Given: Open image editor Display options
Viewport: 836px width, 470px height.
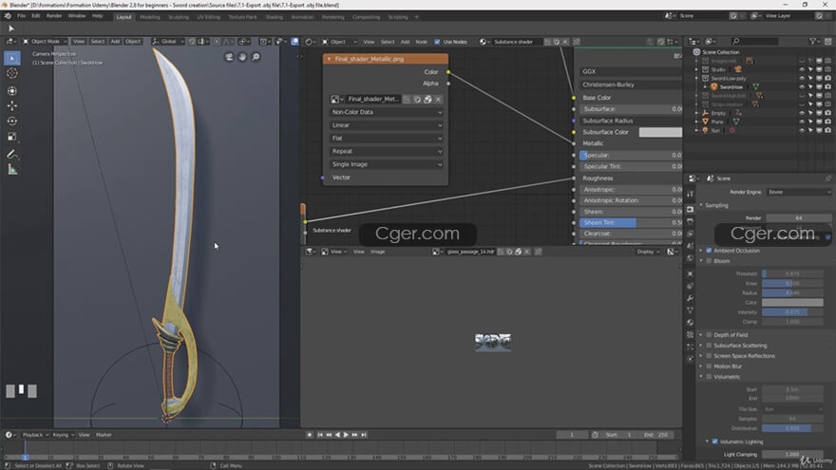Looking at the screenshot, I should 648,252.
